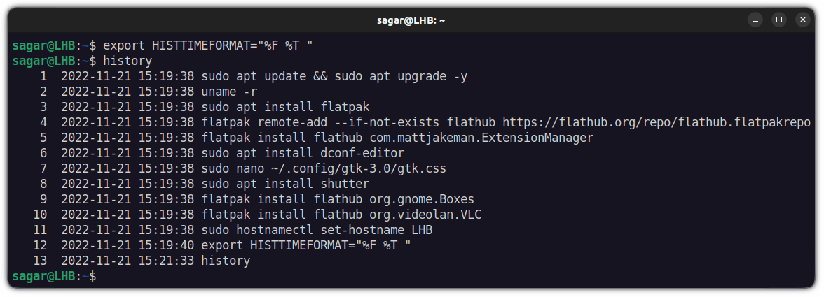Click the history command after the prompt
Image resolution: width=824 pixels, height=297 pixels.
pyautogui.click(x=128, y=61)
